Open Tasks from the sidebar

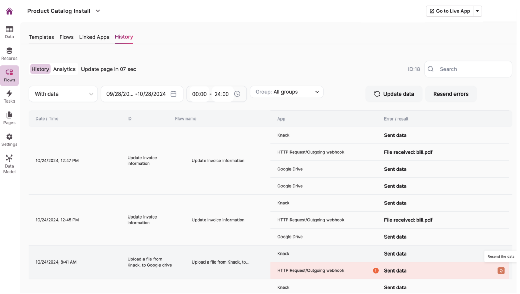click(9, 96)
